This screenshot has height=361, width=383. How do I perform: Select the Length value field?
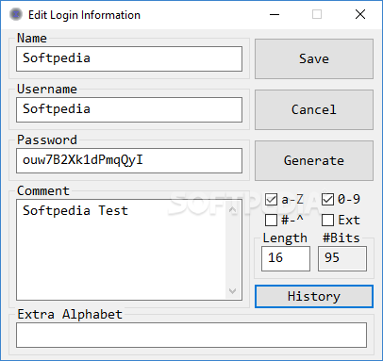[x=286, y=258]
